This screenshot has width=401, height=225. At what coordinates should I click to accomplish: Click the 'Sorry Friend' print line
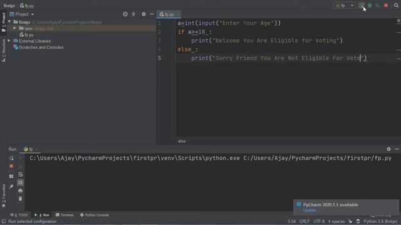tap(279, 58)
